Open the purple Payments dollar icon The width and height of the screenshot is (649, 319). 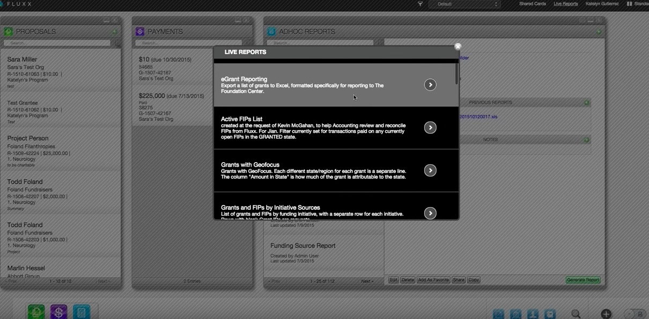point(58,312)
